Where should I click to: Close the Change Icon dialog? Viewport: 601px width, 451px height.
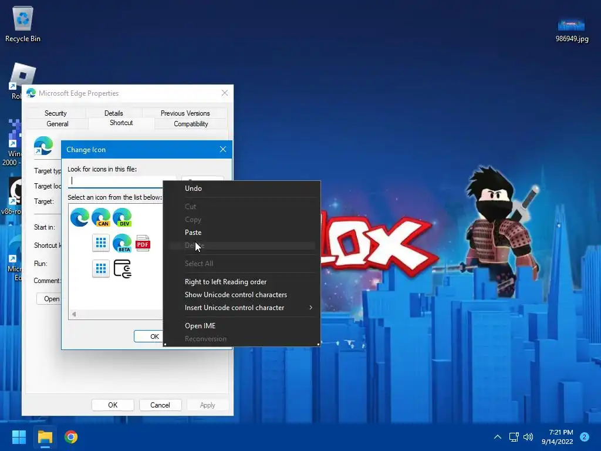click(223, 149)
